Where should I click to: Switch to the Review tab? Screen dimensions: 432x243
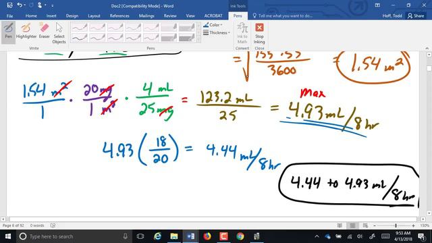[x=170, y=16]
